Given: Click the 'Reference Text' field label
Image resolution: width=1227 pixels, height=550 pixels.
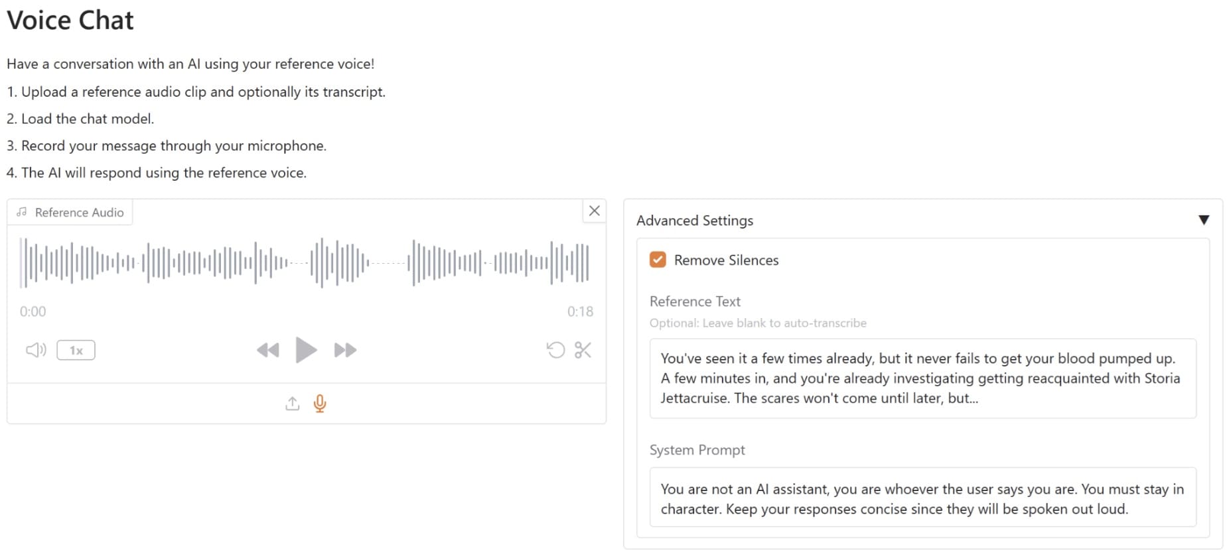Looking at the screenshot, I should [x=695, y=302].
